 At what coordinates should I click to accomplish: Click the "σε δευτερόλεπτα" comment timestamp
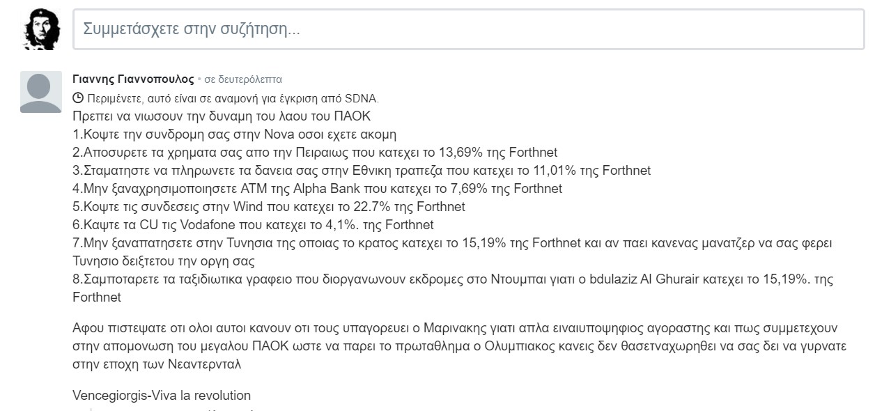243,79
